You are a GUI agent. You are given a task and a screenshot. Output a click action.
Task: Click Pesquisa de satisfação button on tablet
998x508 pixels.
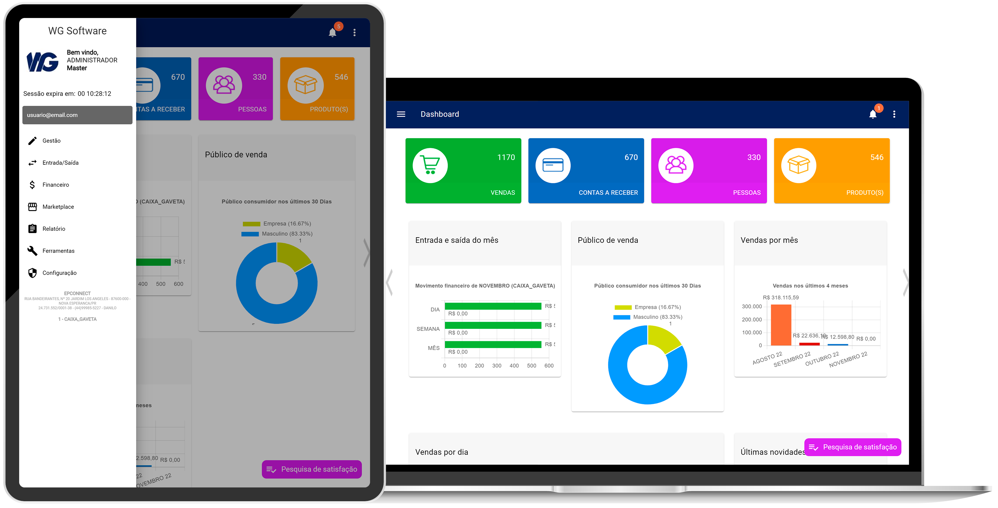click(x=311, y=469)
